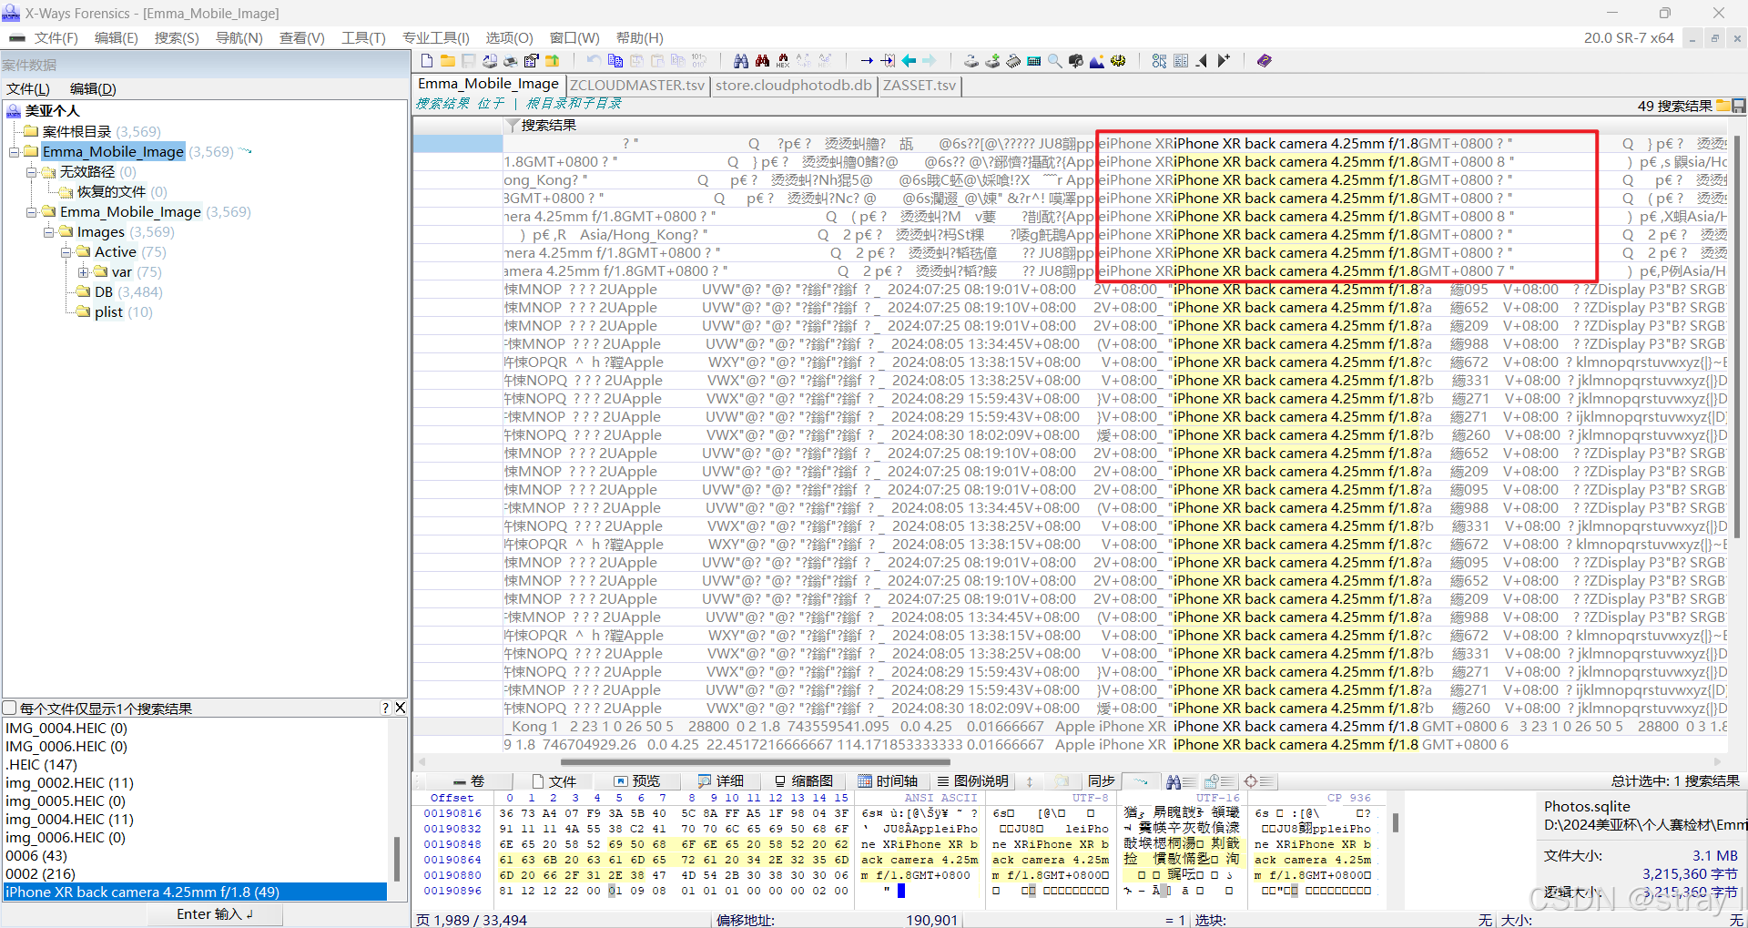
Task: Toggle the Sync button
Action: coord(1101,781)
